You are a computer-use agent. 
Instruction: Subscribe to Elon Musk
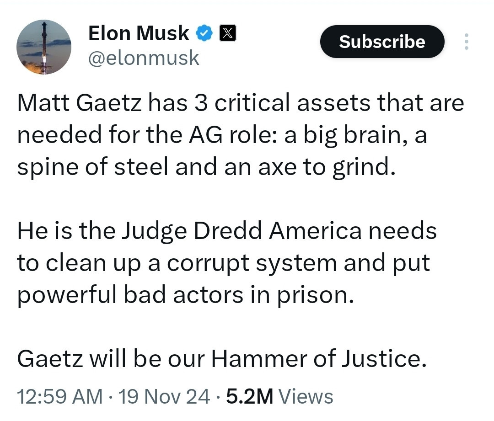pyautogui.click(x=382, y=42)
